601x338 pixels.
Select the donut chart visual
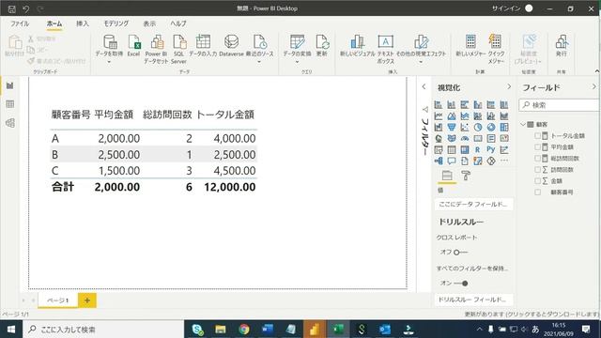click(491, 128)
